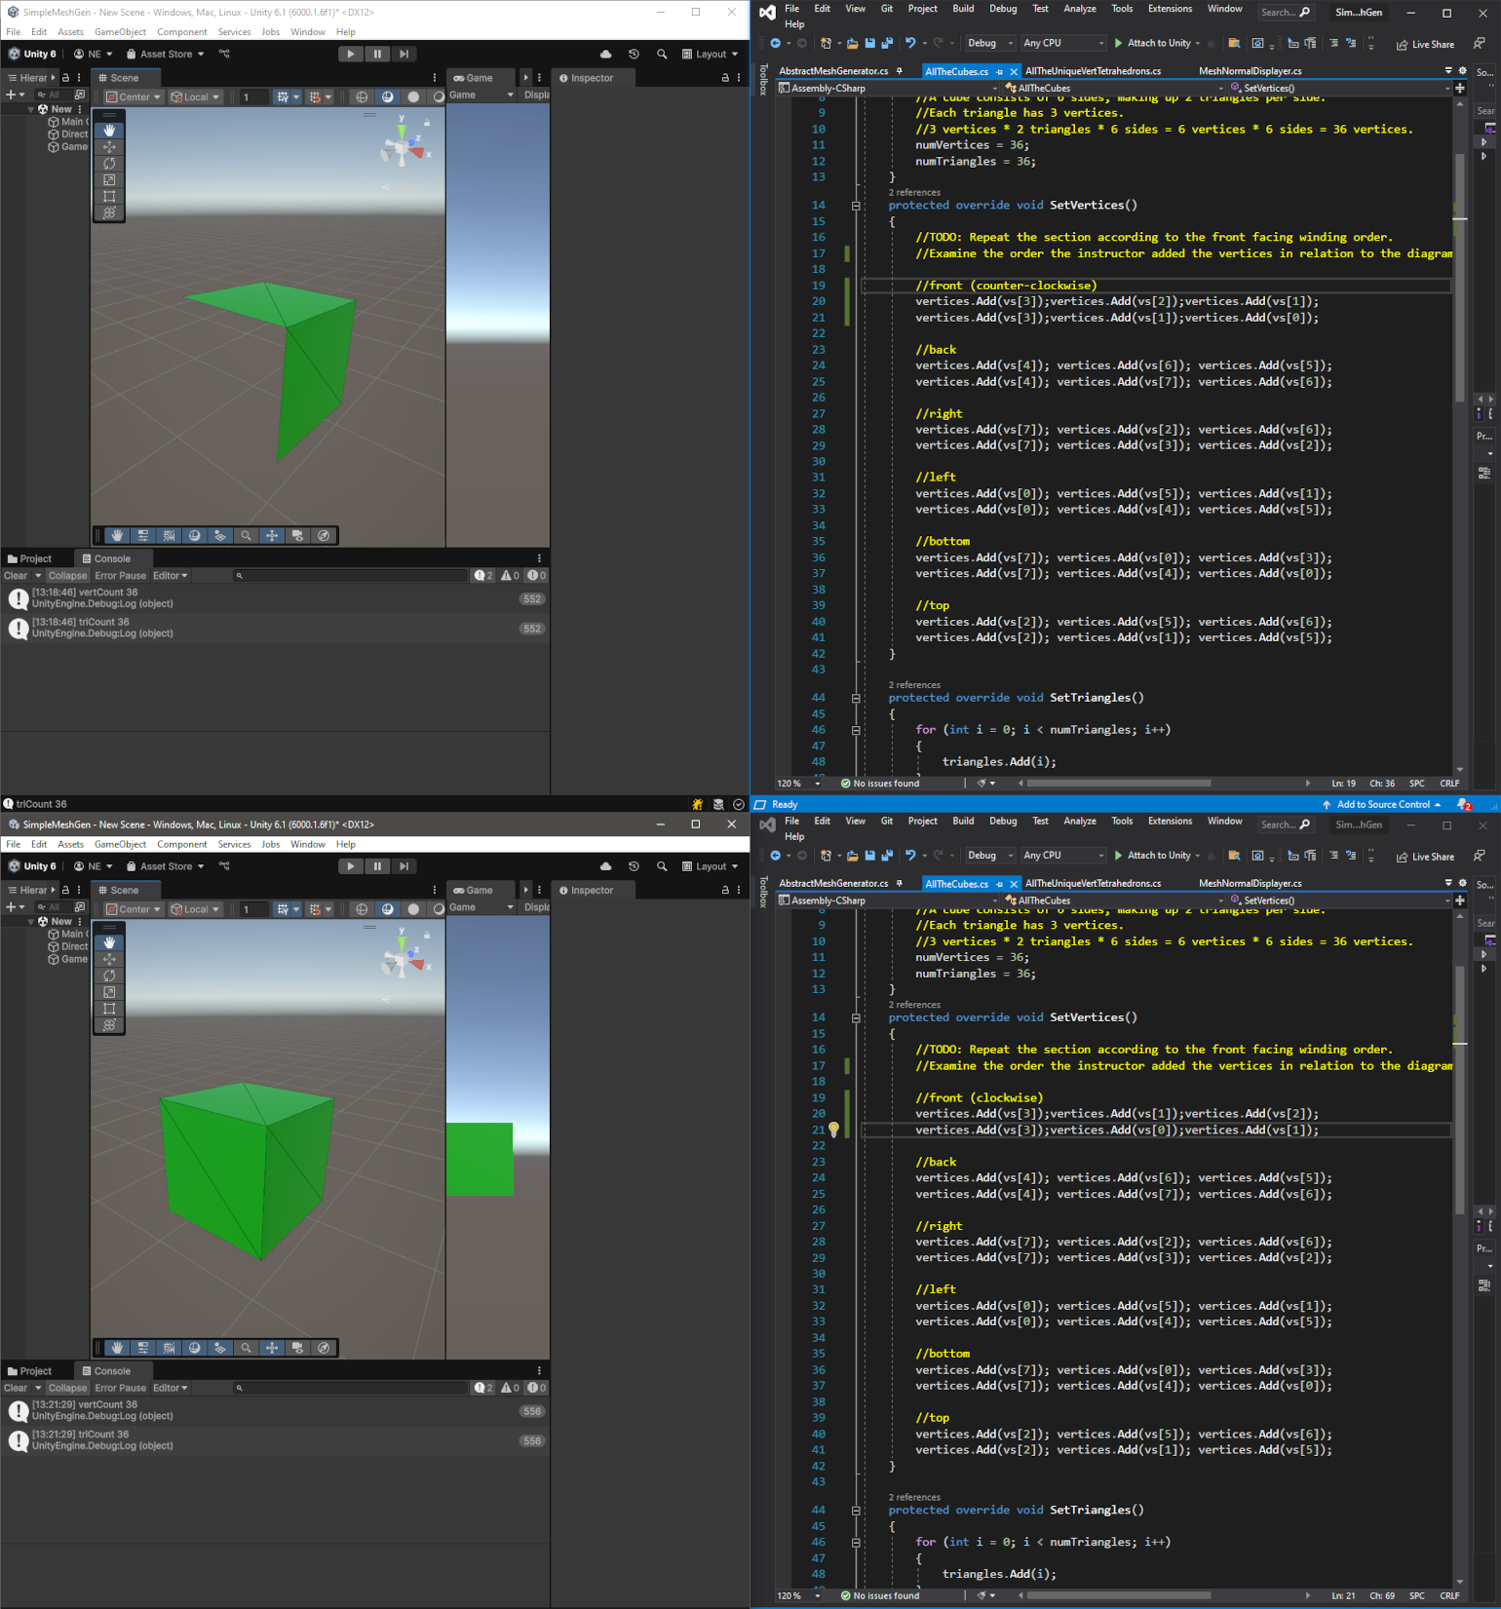This screenshot has height=1609, width=1501.
Task: Open Analyze menu in top Visual Studio
Action: (x=1079, y=9)
